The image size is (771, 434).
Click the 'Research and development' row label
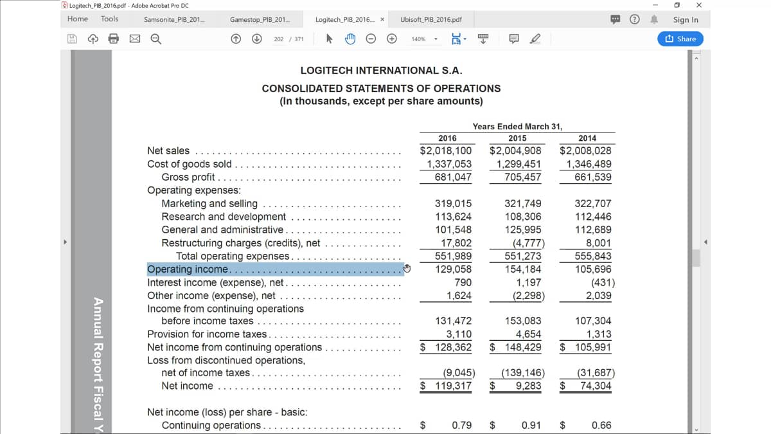[224, 217]
